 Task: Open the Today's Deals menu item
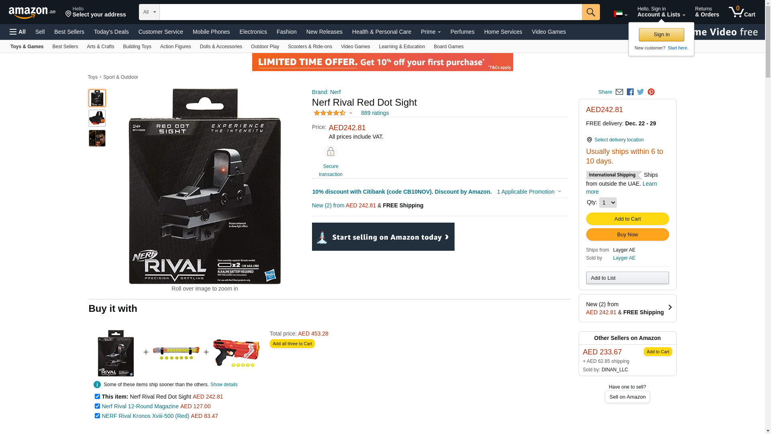pos(111,32)
